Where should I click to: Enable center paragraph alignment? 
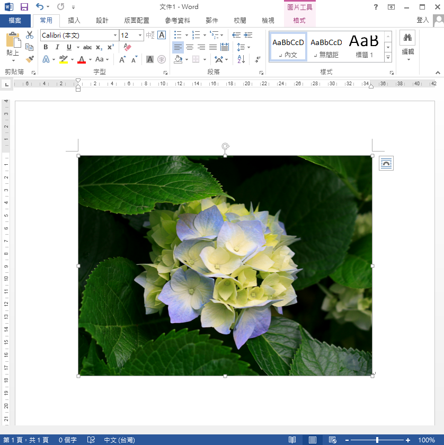[x=190, y=47]
